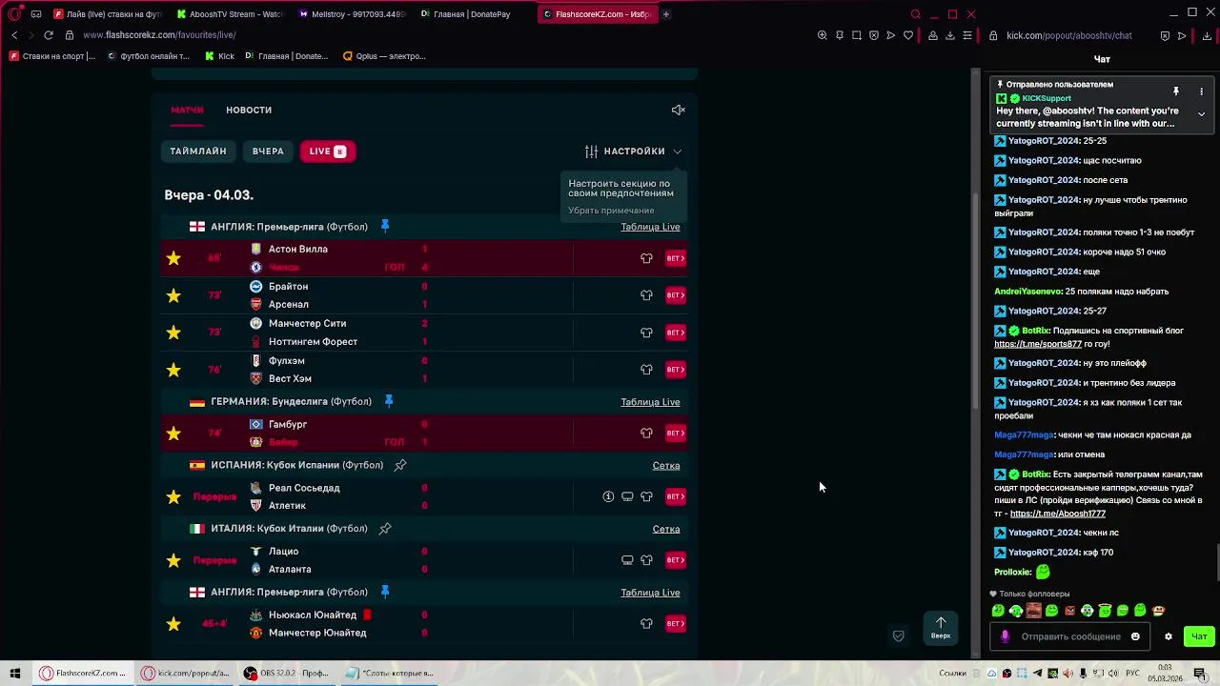This screenshot has height=686, width=1220.
Task: Click TV broadcast icon for Real Sociedad match
Action: coord(627,496)
